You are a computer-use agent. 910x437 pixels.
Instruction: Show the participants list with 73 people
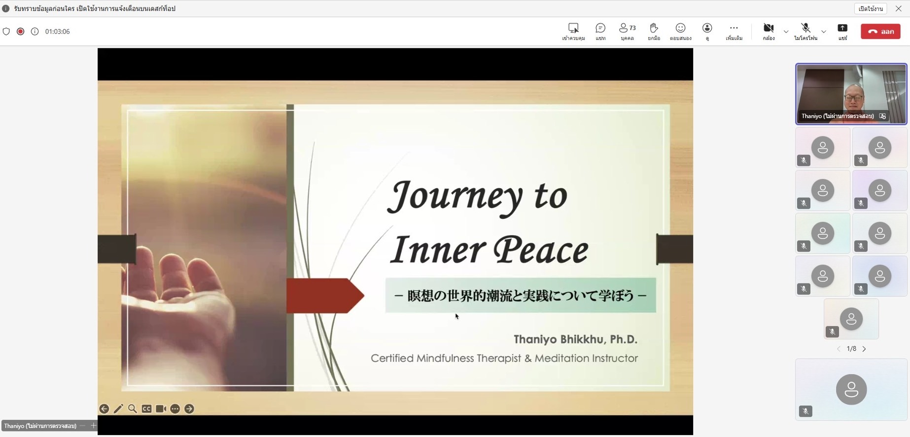(x=627, y=31)
